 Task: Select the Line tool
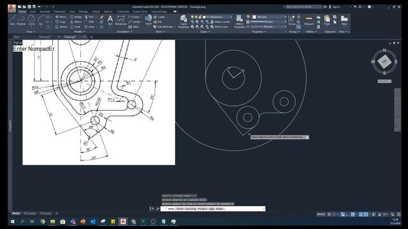pos(12,20)
